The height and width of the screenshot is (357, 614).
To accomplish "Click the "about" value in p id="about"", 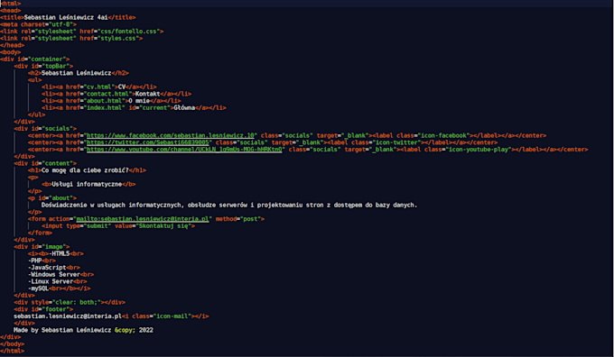I will (60, 198).
